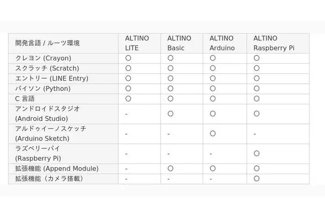
Task: Click the C 言語 circle under ALTINO LITE
Action: (x=128, y=98)
